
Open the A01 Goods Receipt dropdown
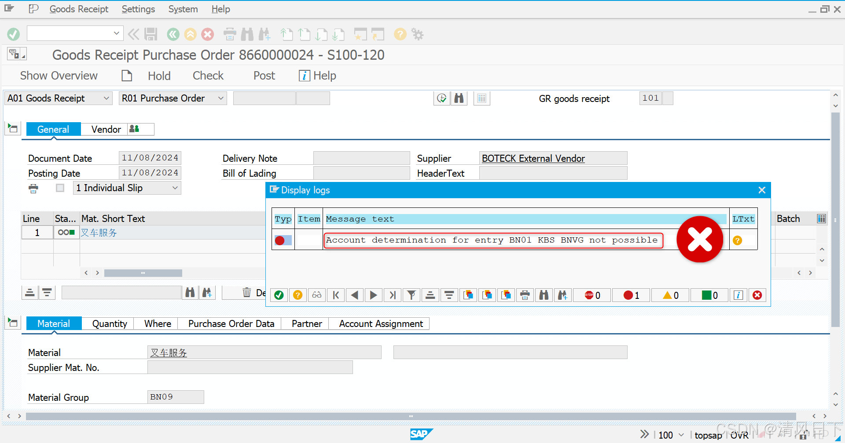[106, 98]
